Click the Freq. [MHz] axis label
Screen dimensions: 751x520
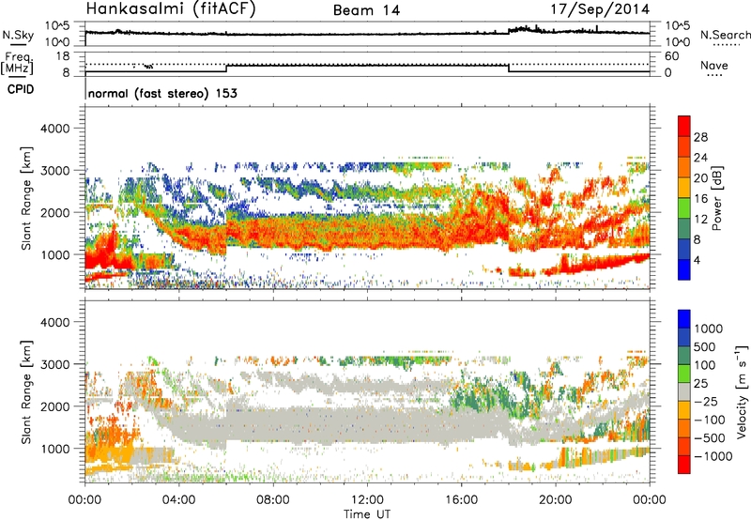point(18,64)
